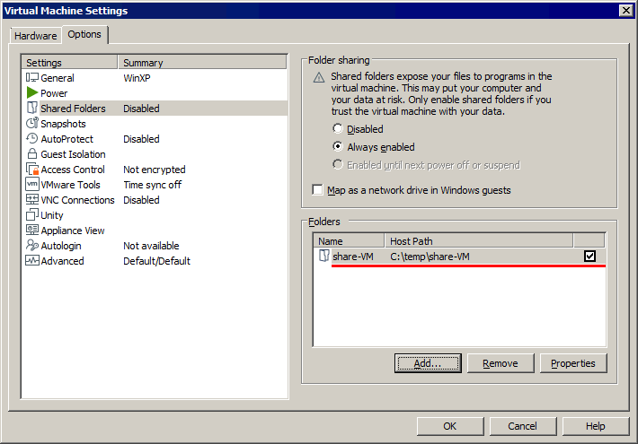The height and width of the screenshot is (444, 638).
Task: Toggle Map as a network drive checkbox
Action: click(317, 189)
